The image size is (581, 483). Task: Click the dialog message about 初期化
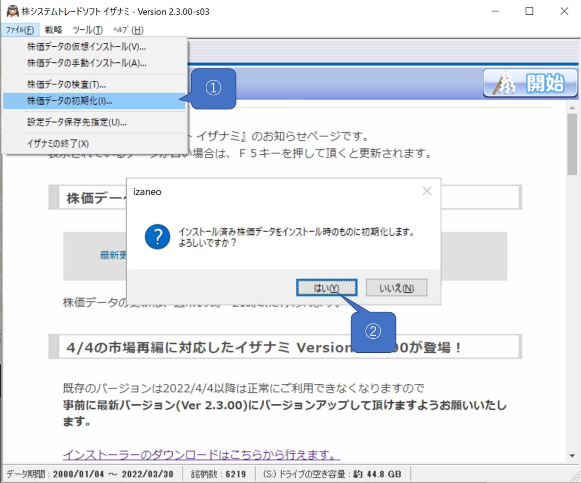pos(296,237)
